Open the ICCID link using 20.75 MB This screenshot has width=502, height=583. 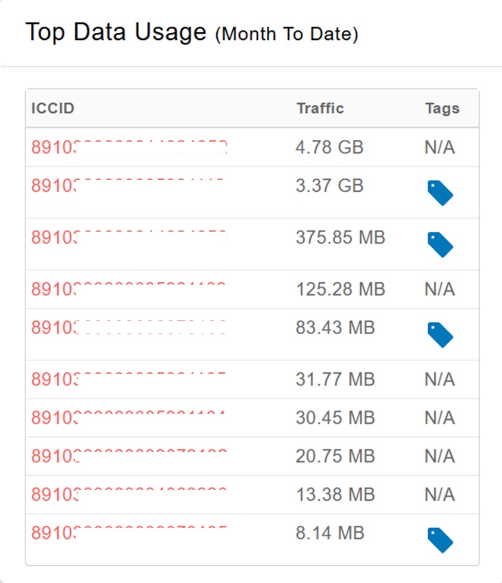(129, 456)
